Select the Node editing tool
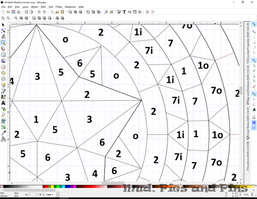 point(3,31)
